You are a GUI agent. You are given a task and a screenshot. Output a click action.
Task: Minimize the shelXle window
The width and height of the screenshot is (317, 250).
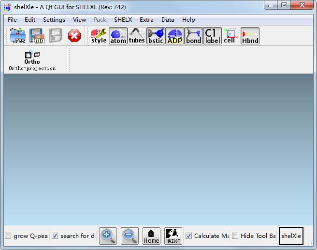pyautogui.click(x=271, y=5)
